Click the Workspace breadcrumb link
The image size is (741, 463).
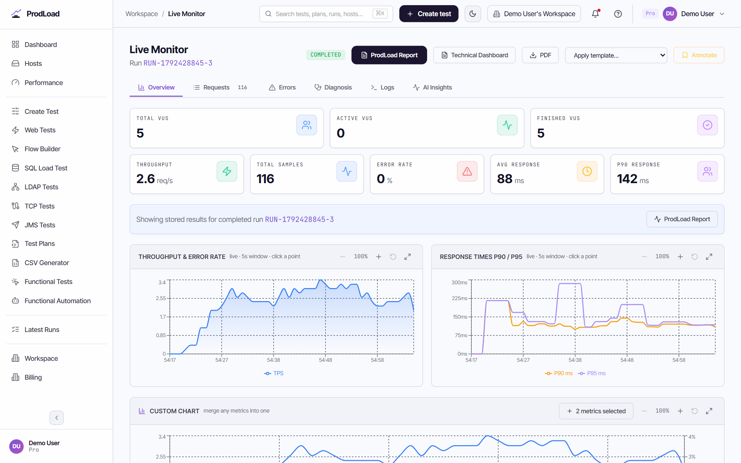[x=142, y=14]
